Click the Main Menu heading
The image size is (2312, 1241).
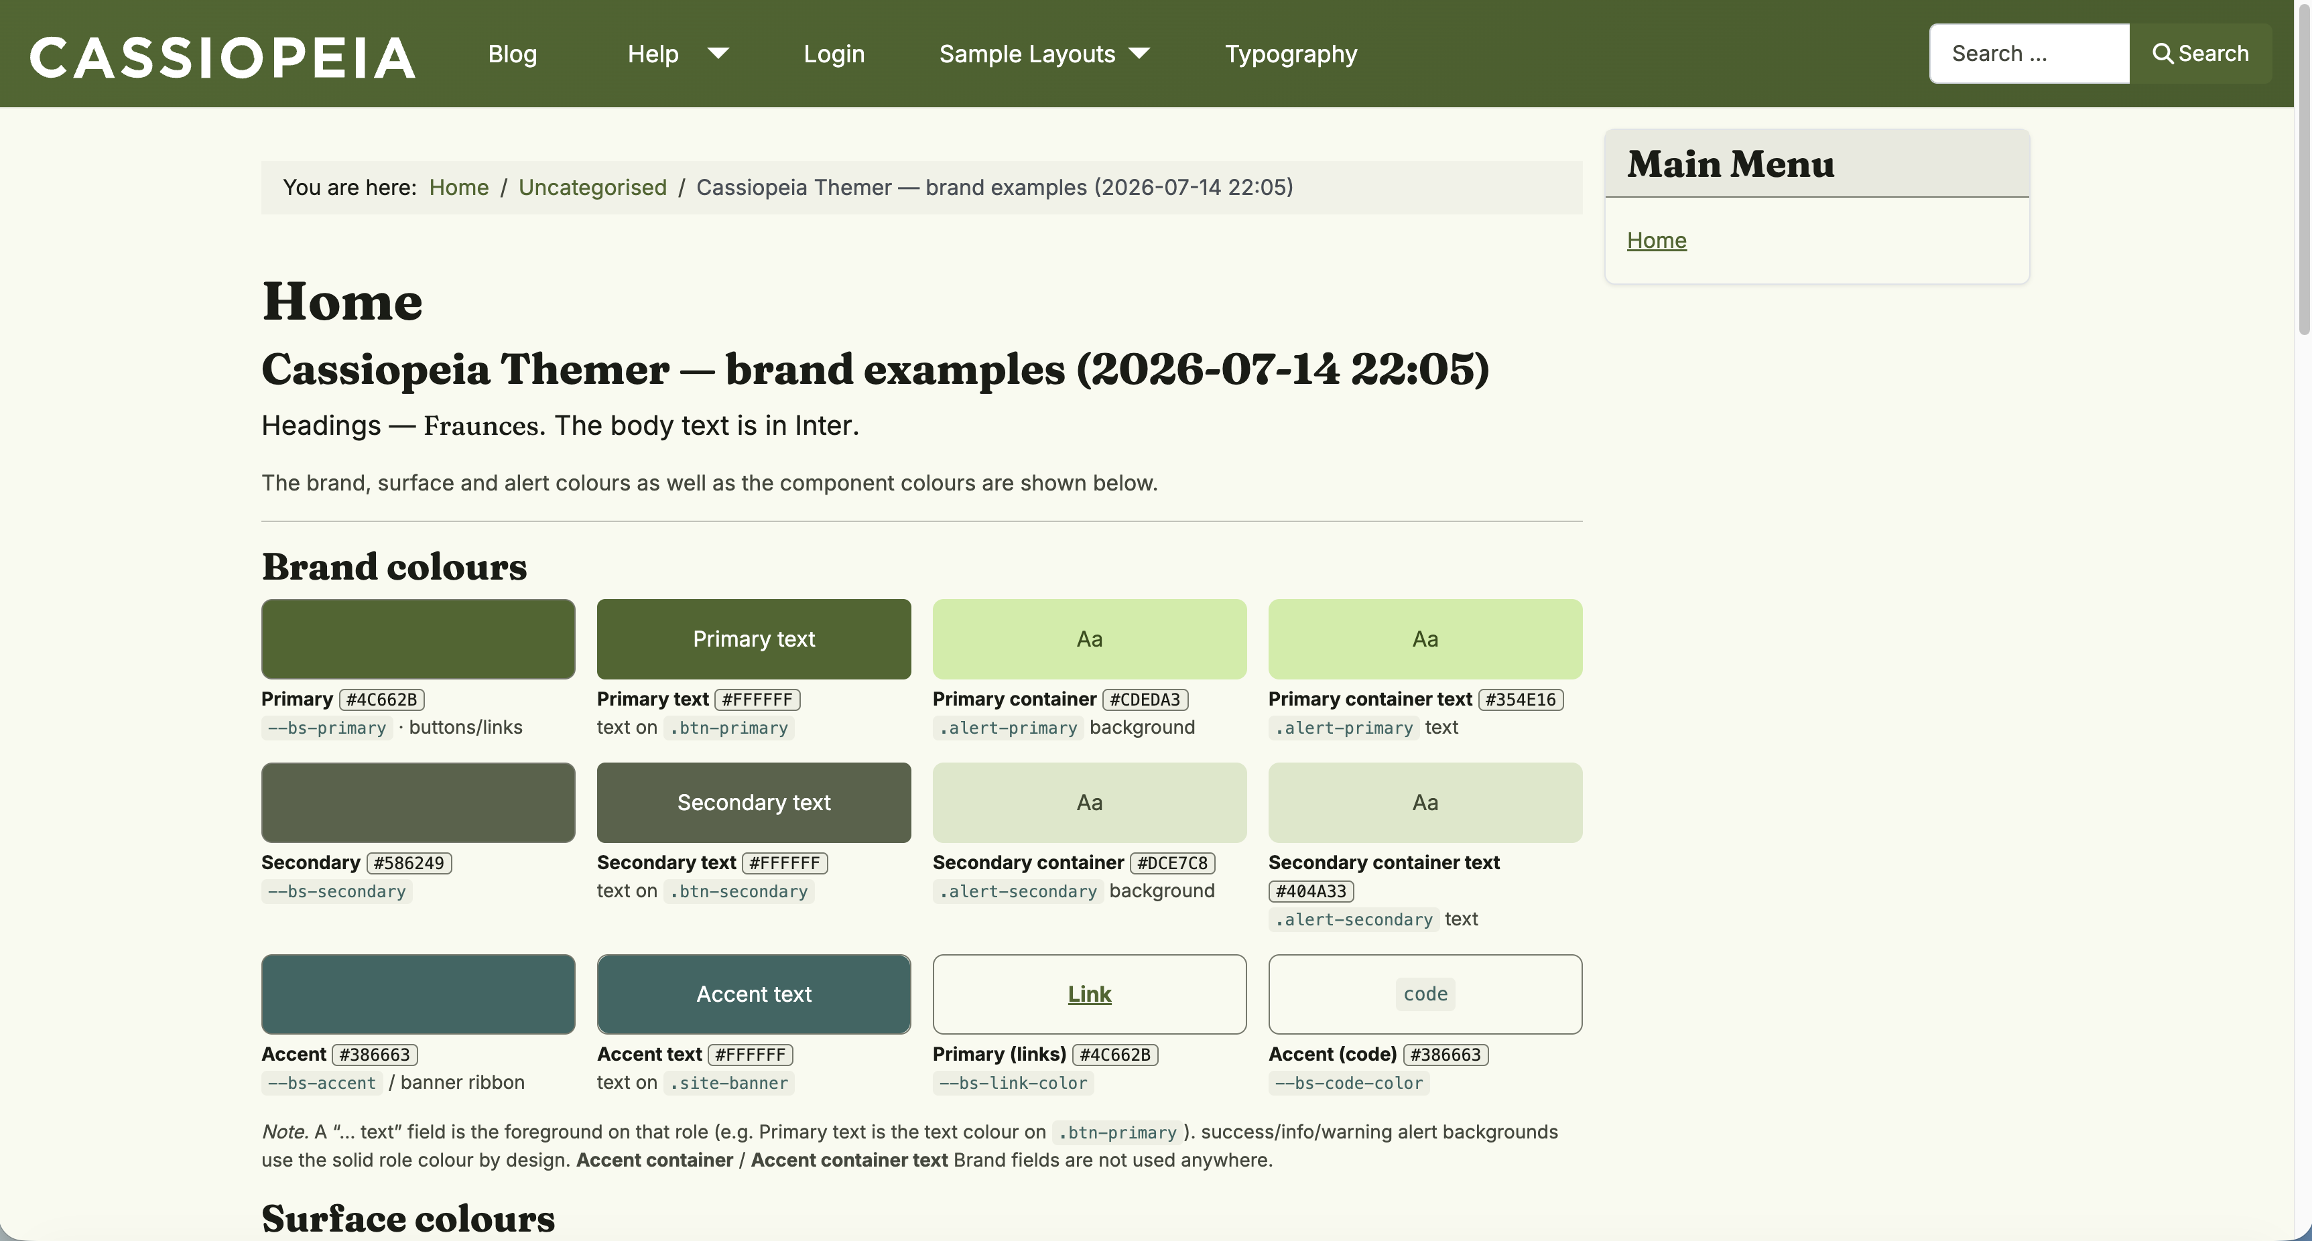click(x=1730, y=164)
